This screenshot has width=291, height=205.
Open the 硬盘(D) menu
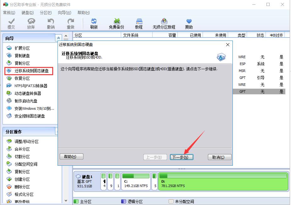point(27,13)
